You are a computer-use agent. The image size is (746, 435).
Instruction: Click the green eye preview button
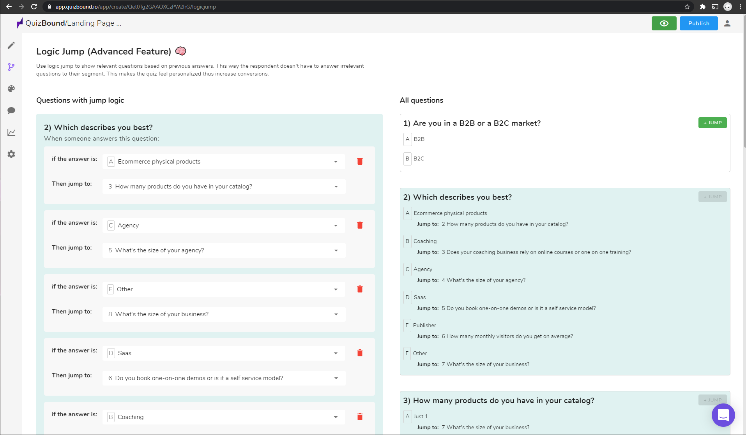[664, 23]
